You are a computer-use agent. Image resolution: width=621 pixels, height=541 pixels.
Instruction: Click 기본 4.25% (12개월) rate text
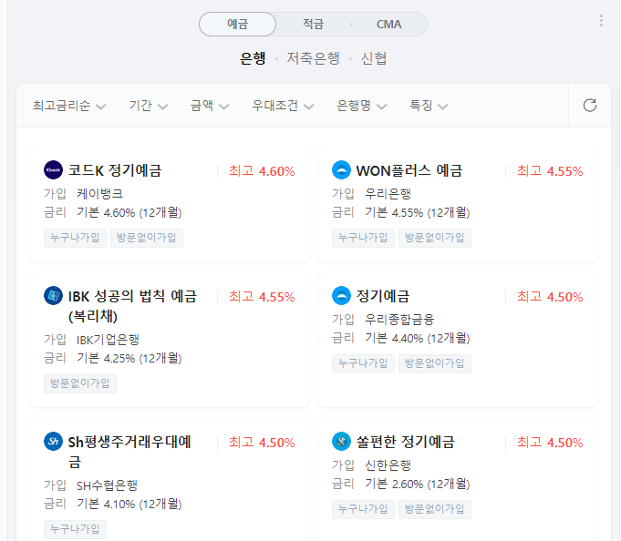129,359
